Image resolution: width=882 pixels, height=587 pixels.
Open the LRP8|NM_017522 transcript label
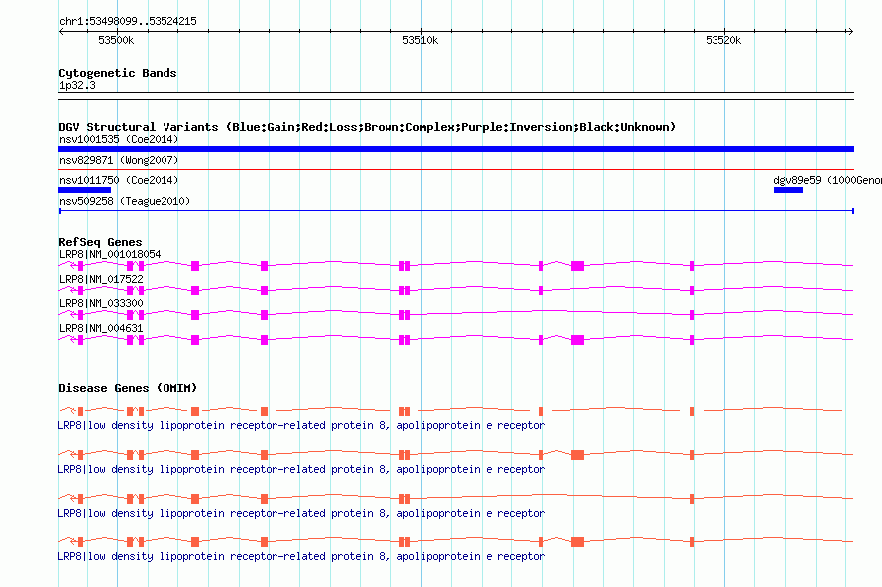coord(101,280)
